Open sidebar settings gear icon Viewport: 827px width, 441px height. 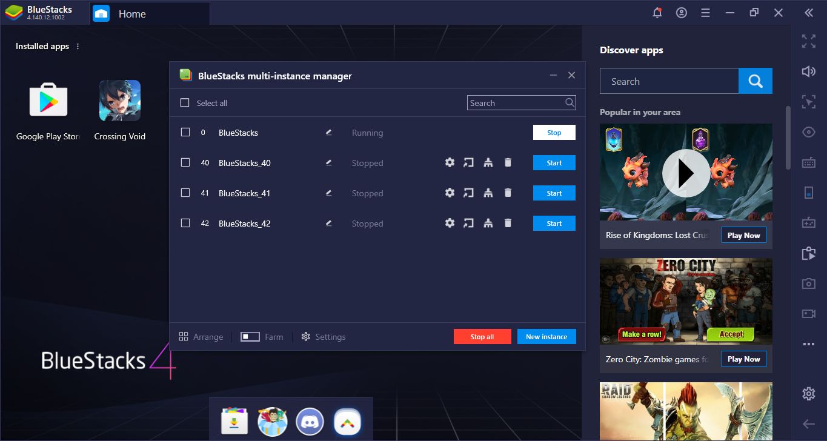tap(809, 394)
